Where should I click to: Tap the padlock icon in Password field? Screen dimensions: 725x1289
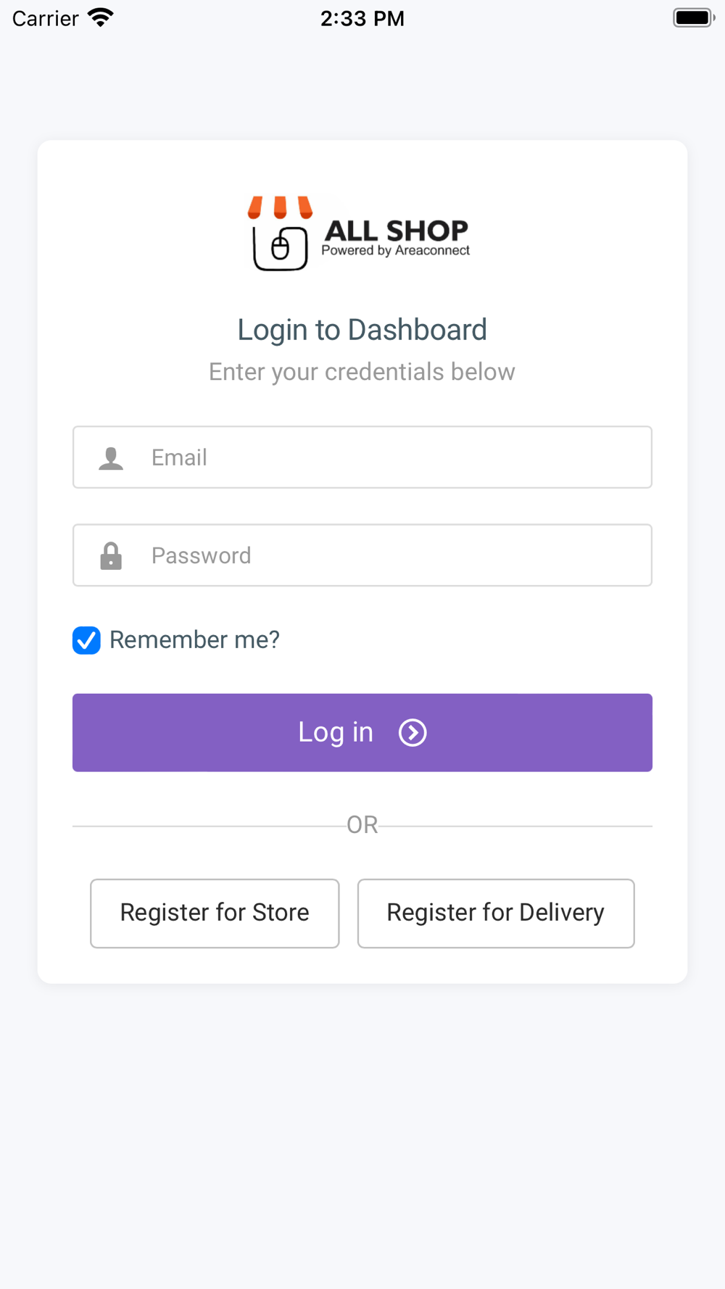click(x=111, y=556)
